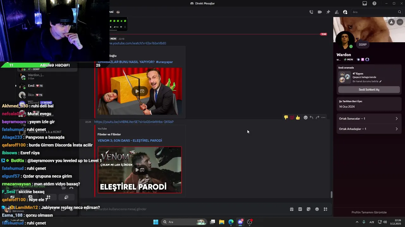This screenshot has height=227, width=405.
Task: Open the GIF picker
Action: pyautogui.click(x=300, y=209)
